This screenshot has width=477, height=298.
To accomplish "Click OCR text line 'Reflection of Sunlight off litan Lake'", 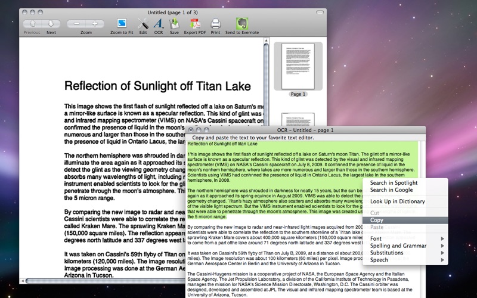I will pos(222,144).
